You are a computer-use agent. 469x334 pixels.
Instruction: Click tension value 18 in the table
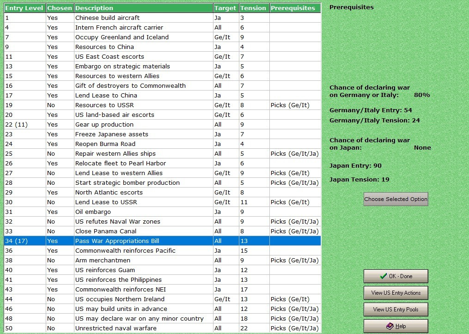pos(254,318)
